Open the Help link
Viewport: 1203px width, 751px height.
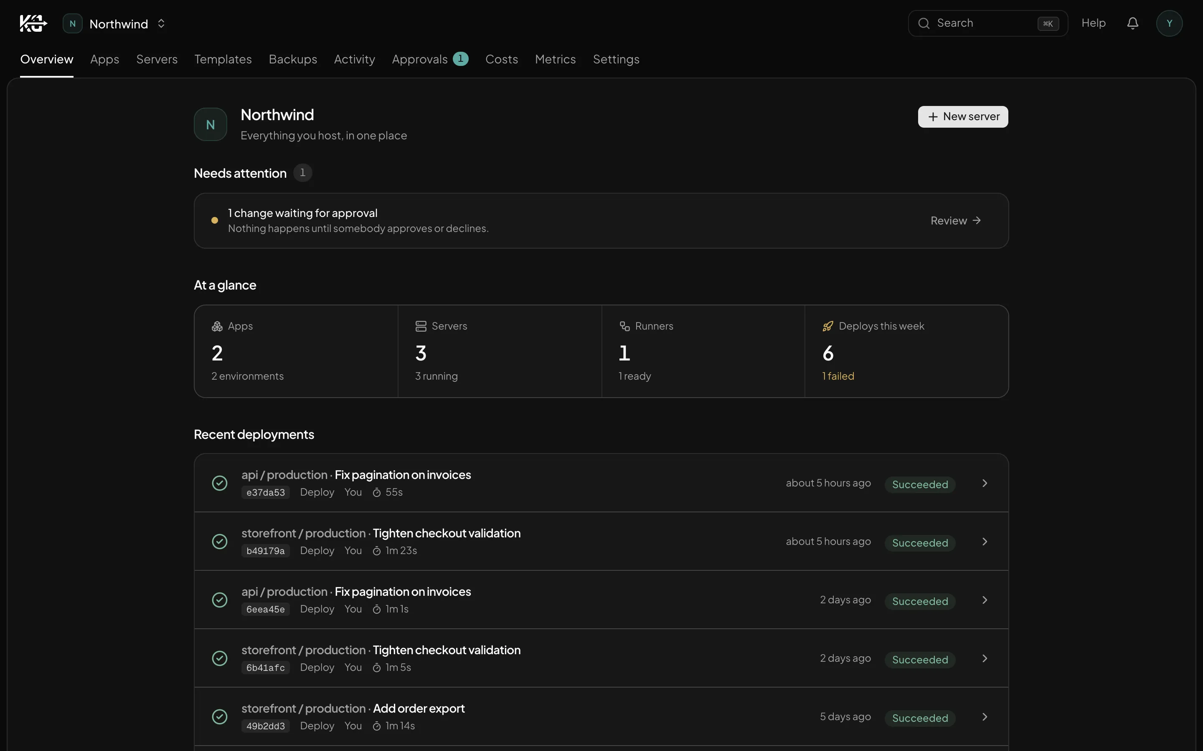(x=1093, y=23)
